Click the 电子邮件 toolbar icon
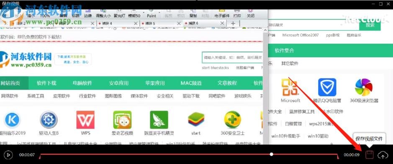This screenshot has height=164, width=393. [x=222, y=13]
